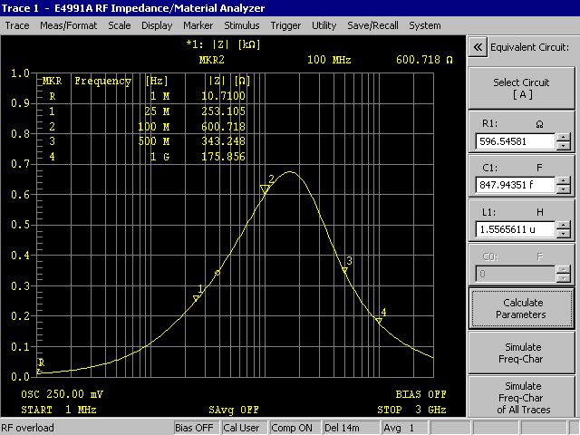Select marker 4 triangle on the trace
This screenshot has width=580, height=435.
[x=378, y=320]
